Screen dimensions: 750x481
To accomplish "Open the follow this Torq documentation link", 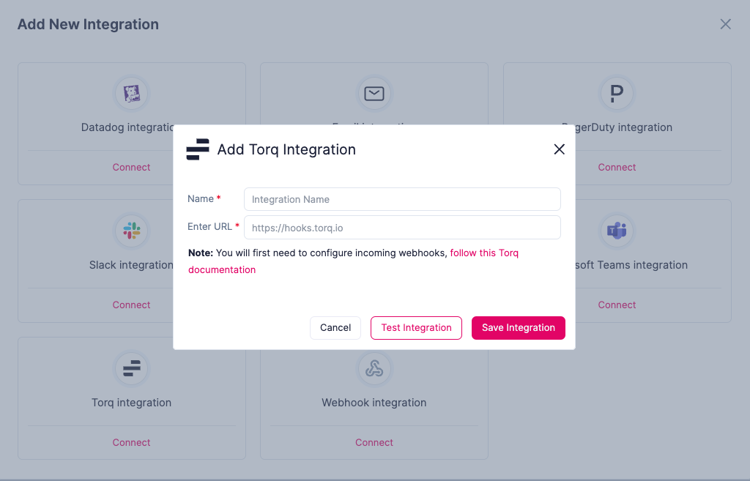I will click(x=484, y=253).
